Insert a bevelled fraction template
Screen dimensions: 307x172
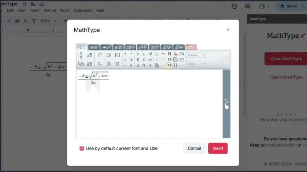[x=81, y=64]
